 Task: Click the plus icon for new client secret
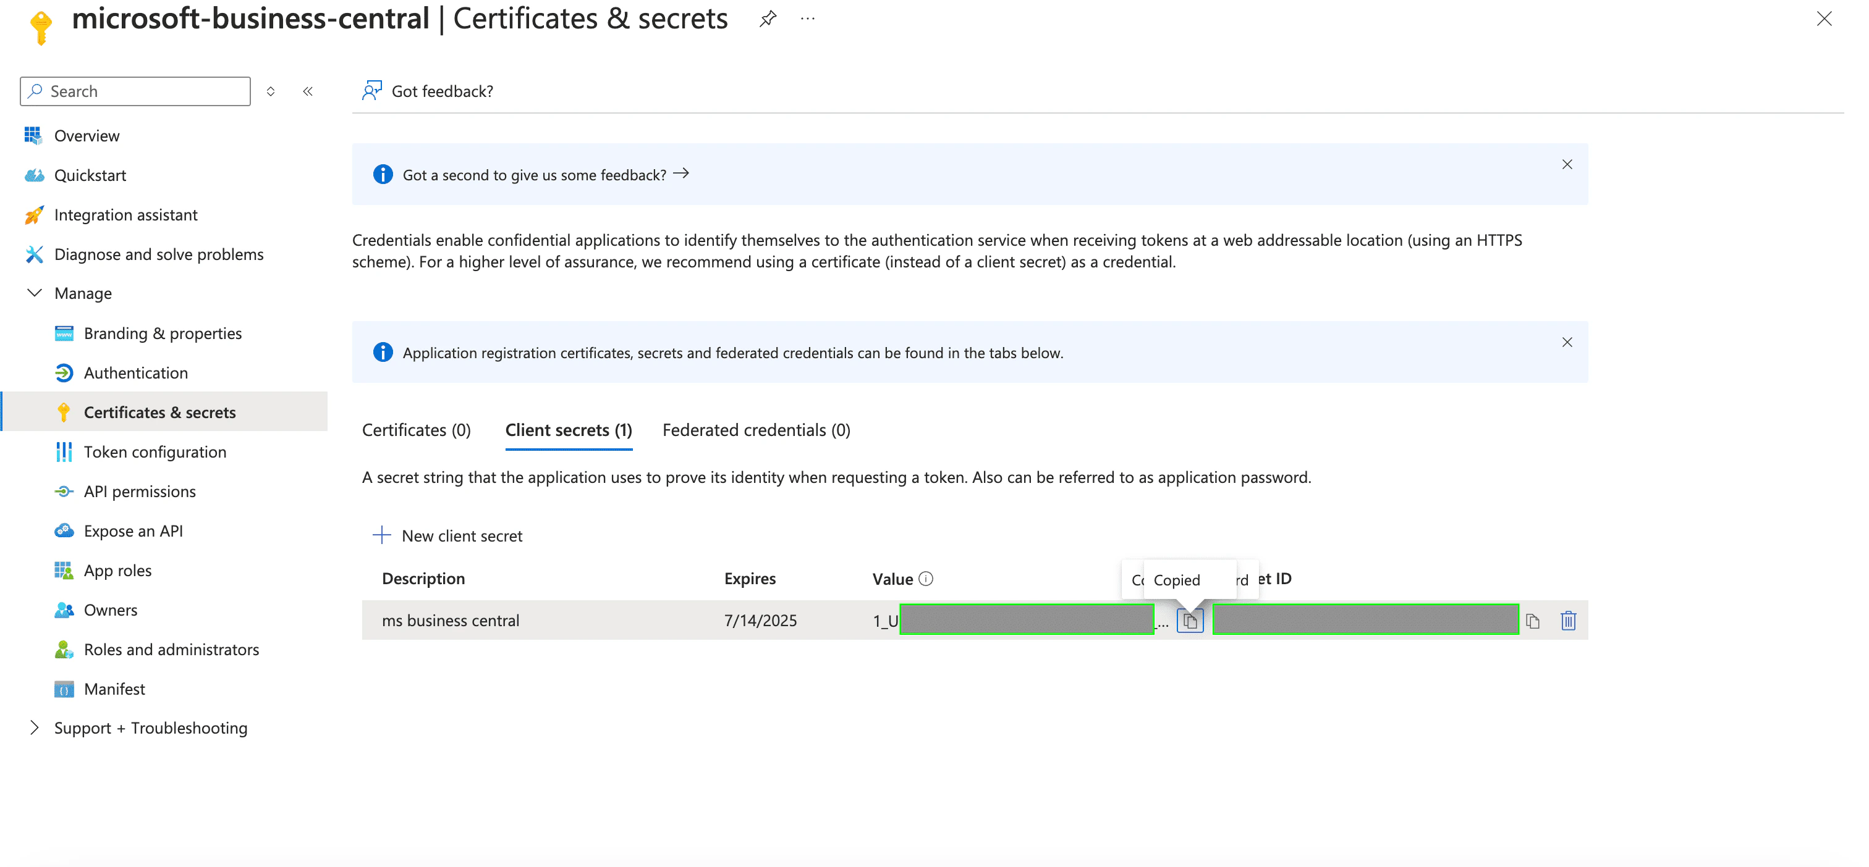coord(381,535)
